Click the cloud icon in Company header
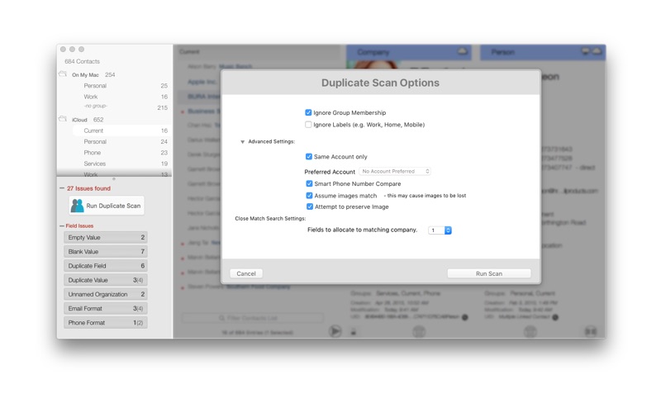Image resolution: width=661 pixels, height=413 pixels. coord(463,51)
